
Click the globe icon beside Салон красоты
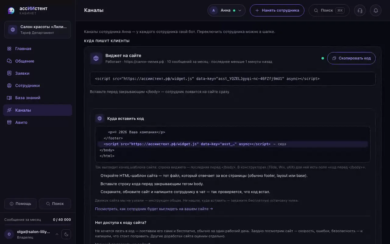point(13,30)
